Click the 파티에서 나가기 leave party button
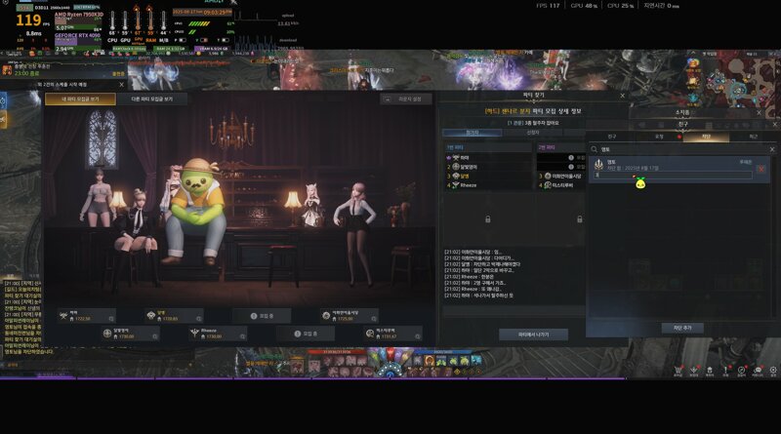The height and width of the screenshot is (434, 781). point(533,335)
